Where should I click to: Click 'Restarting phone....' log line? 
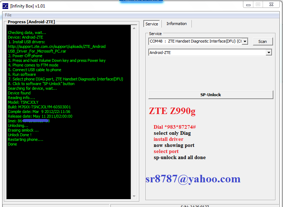pos(25,140)
